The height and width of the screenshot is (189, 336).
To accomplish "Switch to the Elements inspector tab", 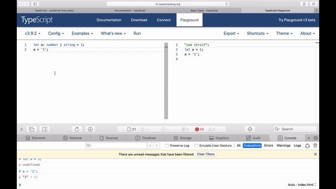I will [36, 138].
